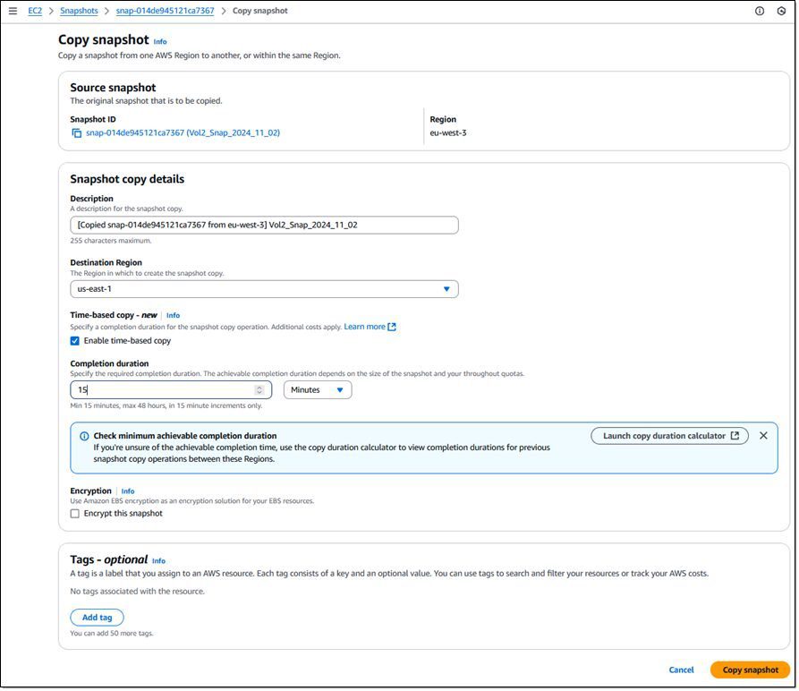The image size is (799, 691).
Task: Click the Copy snapshot button
Action: [749, 670]
